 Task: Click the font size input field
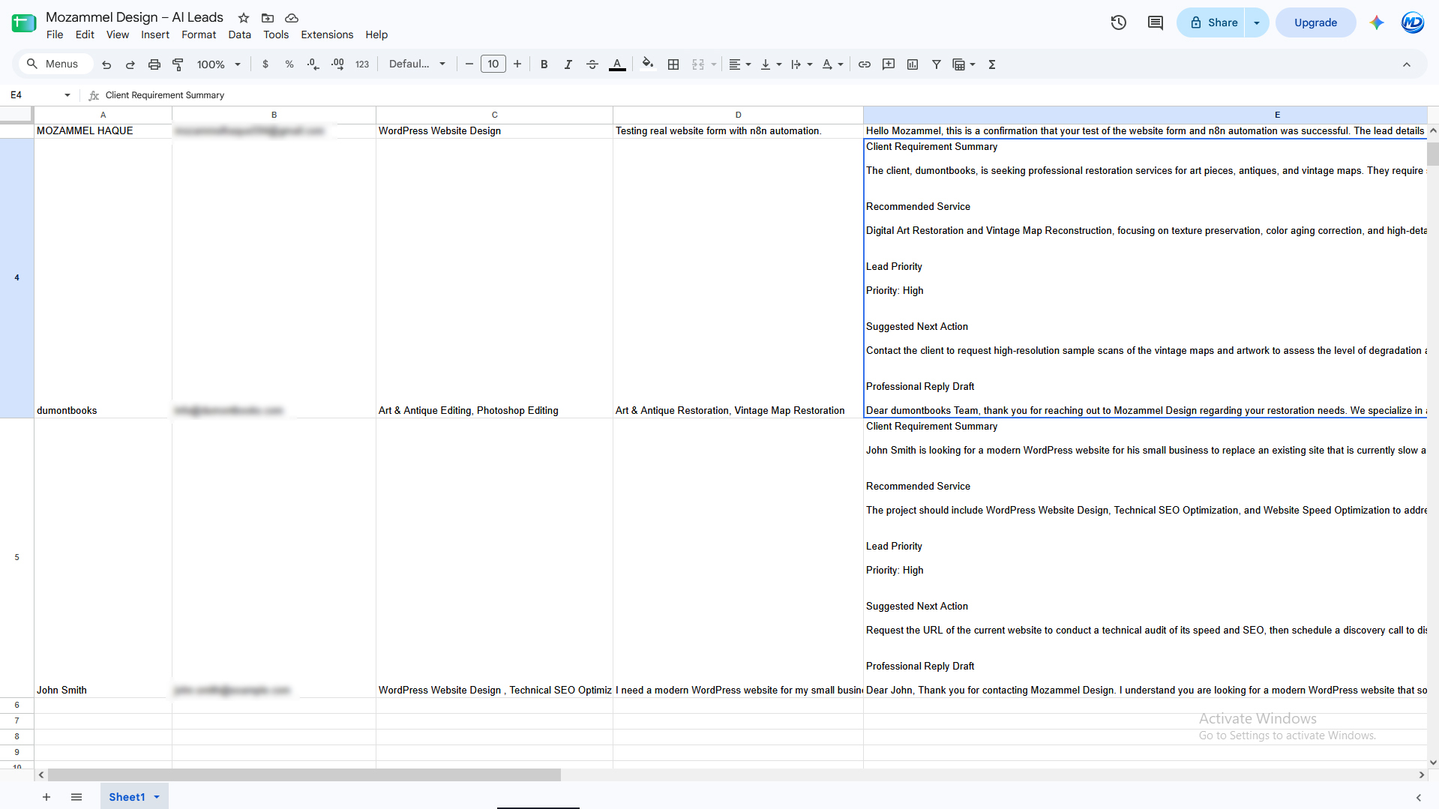click(493, 64)
